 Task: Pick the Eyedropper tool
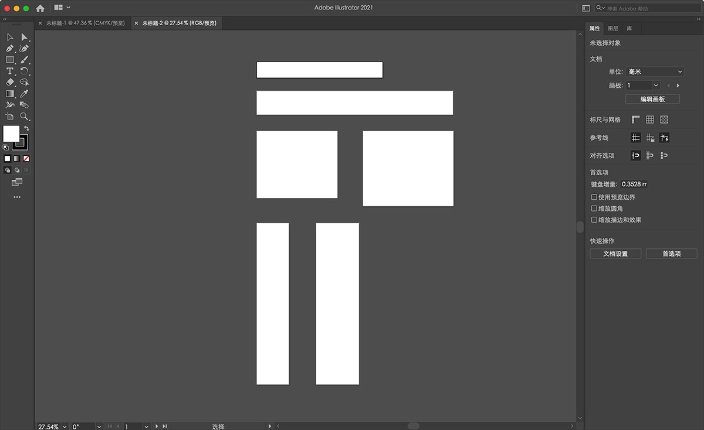(24, 93)
